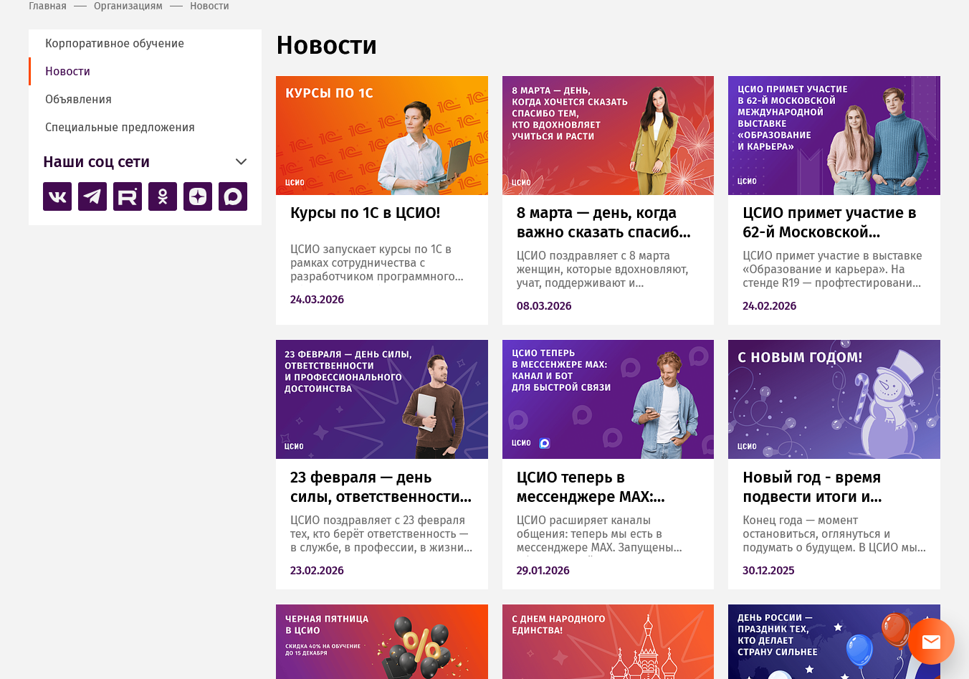Screen dimensions: 969x679
Task: Click the Наши соц сети heading
Action: 96,162
